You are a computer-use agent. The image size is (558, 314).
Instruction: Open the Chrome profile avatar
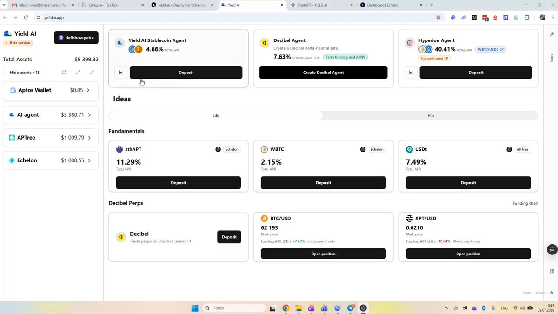click(542, 17)
